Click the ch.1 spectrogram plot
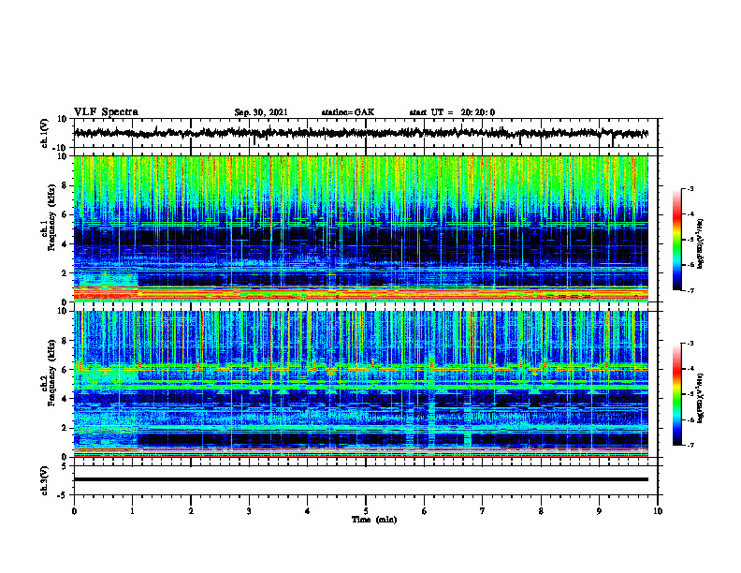Image resolution: width=741 pixels, height=573 pixels. [360, 228]
